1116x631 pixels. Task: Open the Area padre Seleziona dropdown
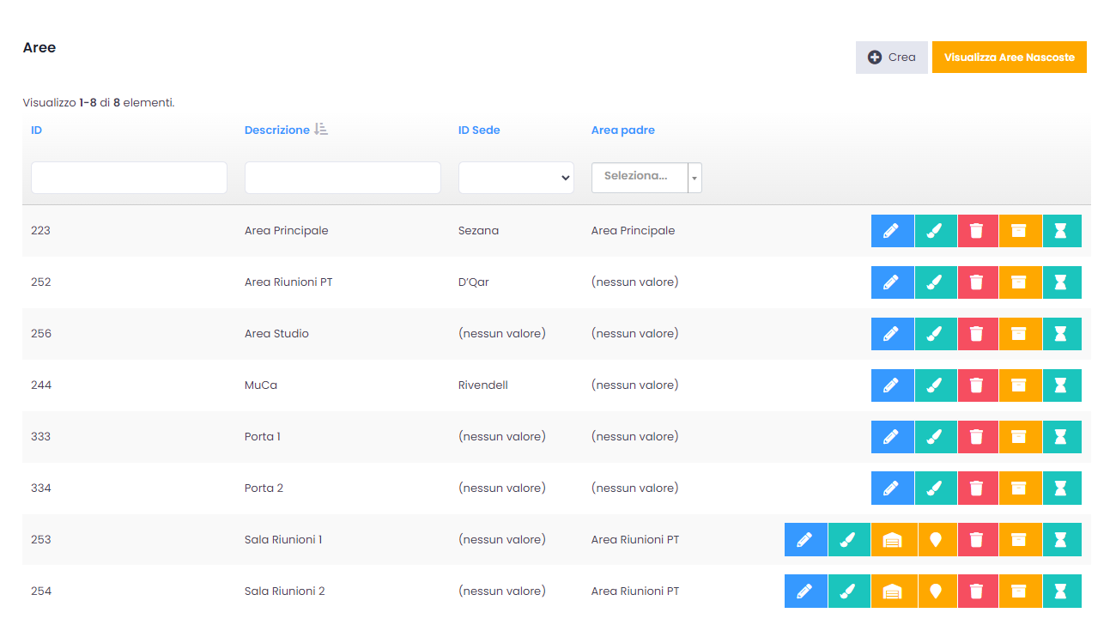point(640,177)
